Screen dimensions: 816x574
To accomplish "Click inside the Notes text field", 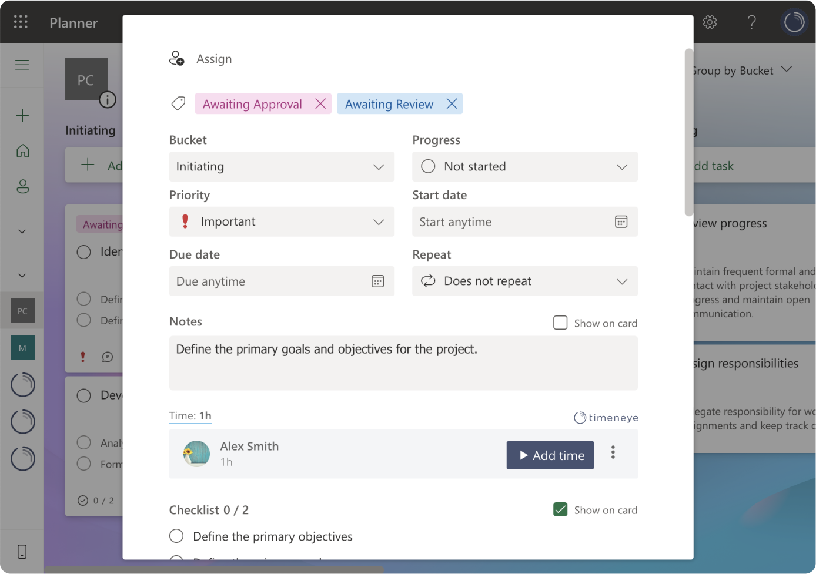I will click(403, 361).
